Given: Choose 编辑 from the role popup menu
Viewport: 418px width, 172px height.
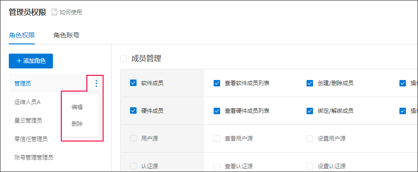Looking at the screenshot, I should (77, 107).
